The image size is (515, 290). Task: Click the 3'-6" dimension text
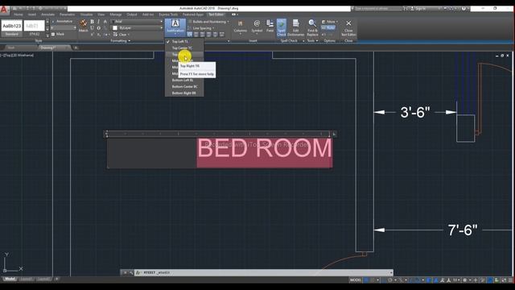click(x=415, y=113)
